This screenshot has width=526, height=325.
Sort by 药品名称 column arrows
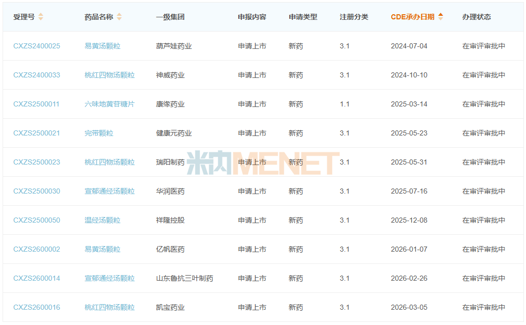coord(119,17)
